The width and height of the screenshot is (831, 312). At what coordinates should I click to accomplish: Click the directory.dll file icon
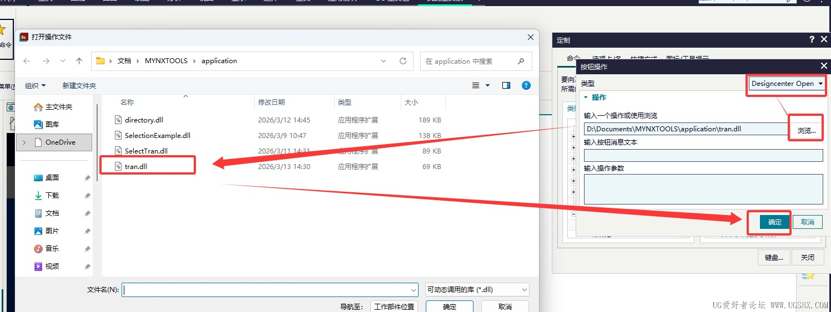pos(118,120)
